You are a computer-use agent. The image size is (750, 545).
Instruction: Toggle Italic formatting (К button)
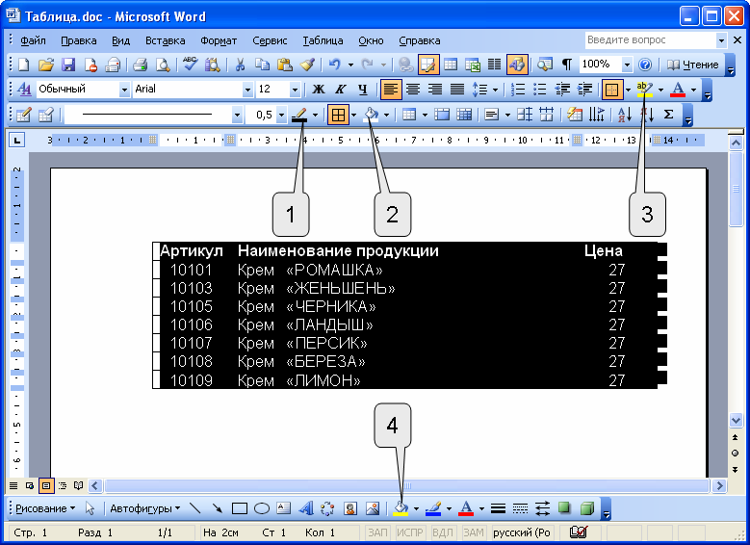[341, 90]
